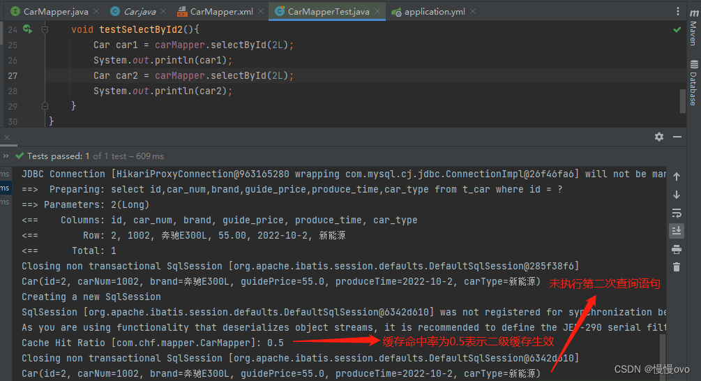Close the application.yml tab
The image size is (701, 381).
473,12
